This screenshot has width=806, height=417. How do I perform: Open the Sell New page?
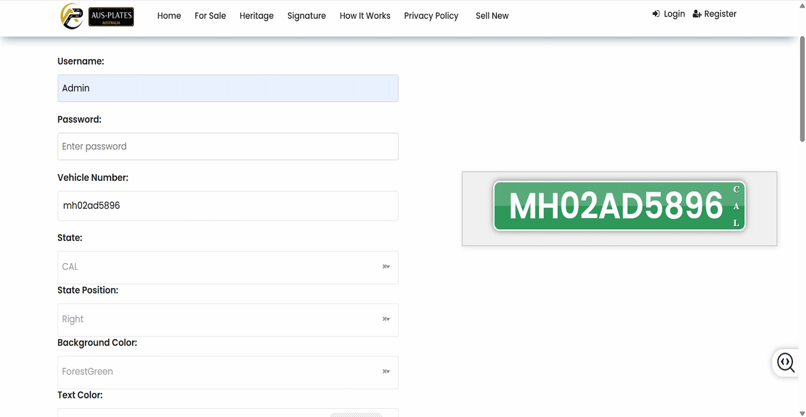[492, 16]
